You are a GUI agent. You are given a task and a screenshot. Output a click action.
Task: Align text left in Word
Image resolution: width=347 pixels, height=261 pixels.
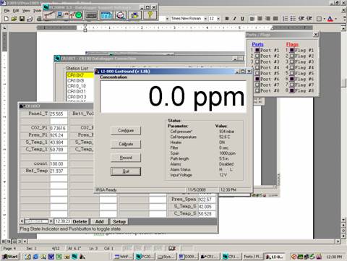coord(252,19)
